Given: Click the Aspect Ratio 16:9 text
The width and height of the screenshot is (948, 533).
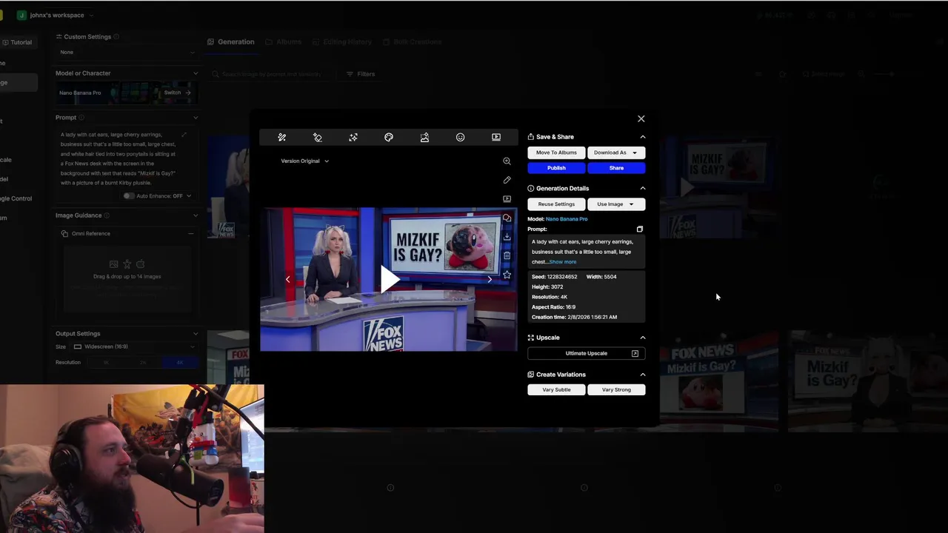Looking at the screenshot, I should pyautogui.click(x=553, y=307).
